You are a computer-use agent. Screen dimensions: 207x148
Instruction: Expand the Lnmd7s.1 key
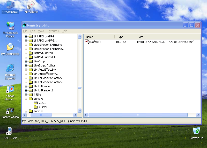26,111
